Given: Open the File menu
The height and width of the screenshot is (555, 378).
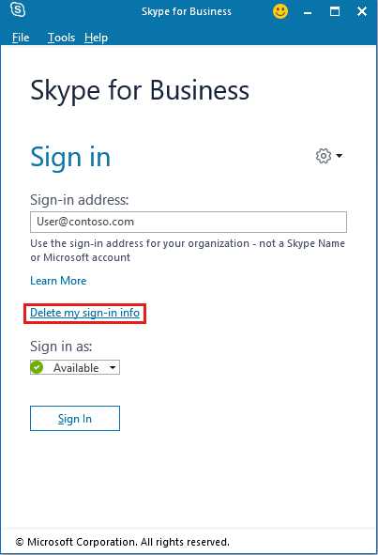Looking at the screenshot, I should pyautogui.click(x=21, y=38).
